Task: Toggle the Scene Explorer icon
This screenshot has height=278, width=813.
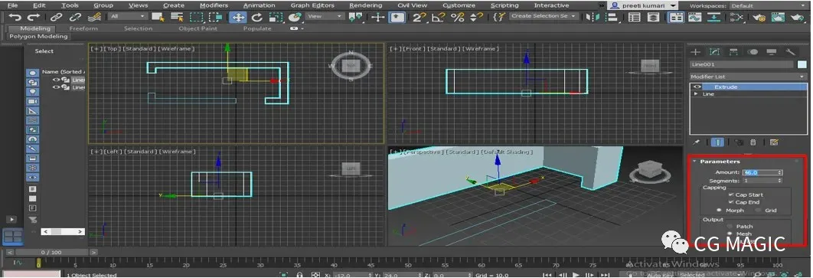Action: tap(634, 17)
